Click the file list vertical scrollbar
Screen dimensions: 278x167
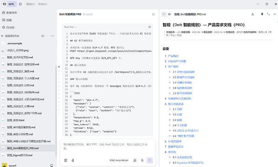(56, 111)
